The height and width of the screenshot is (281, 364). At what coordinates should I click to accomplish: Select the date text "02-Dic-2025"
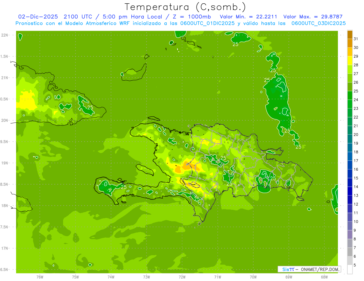coord(38,17)
